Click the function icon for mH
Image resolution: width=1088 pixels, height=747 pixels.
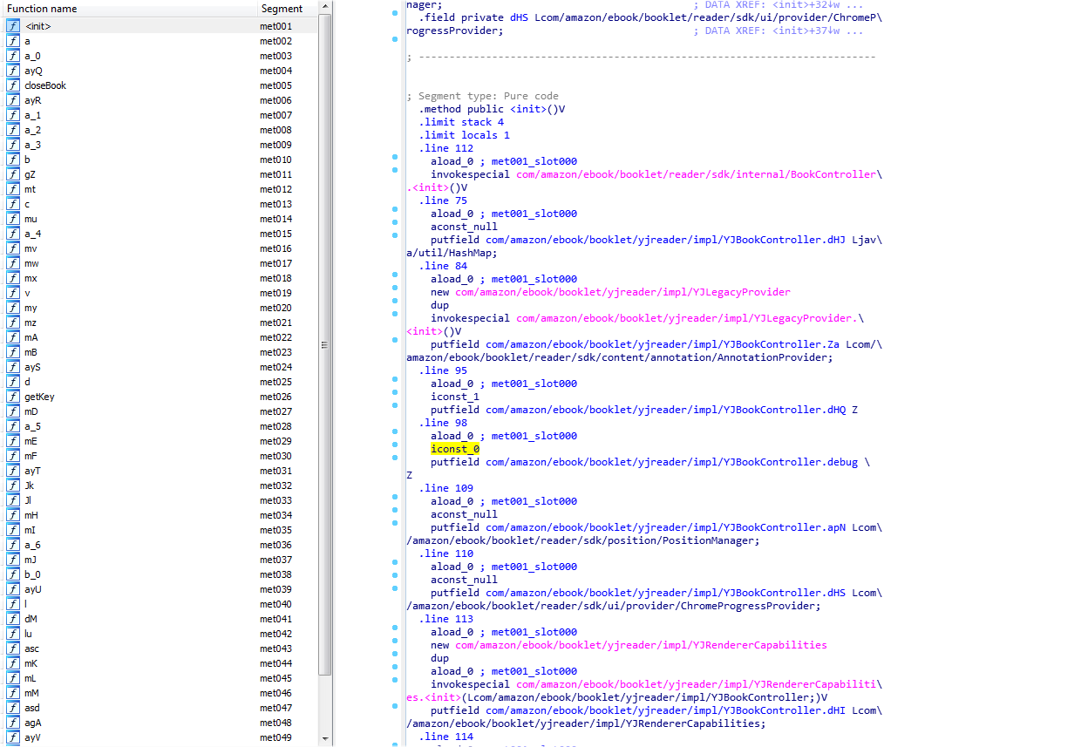point(13,515)
